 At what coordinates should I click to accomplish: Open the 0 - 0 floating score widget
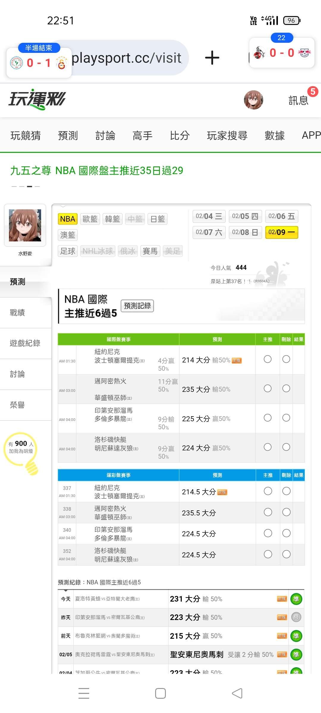(x=282, y=53)
